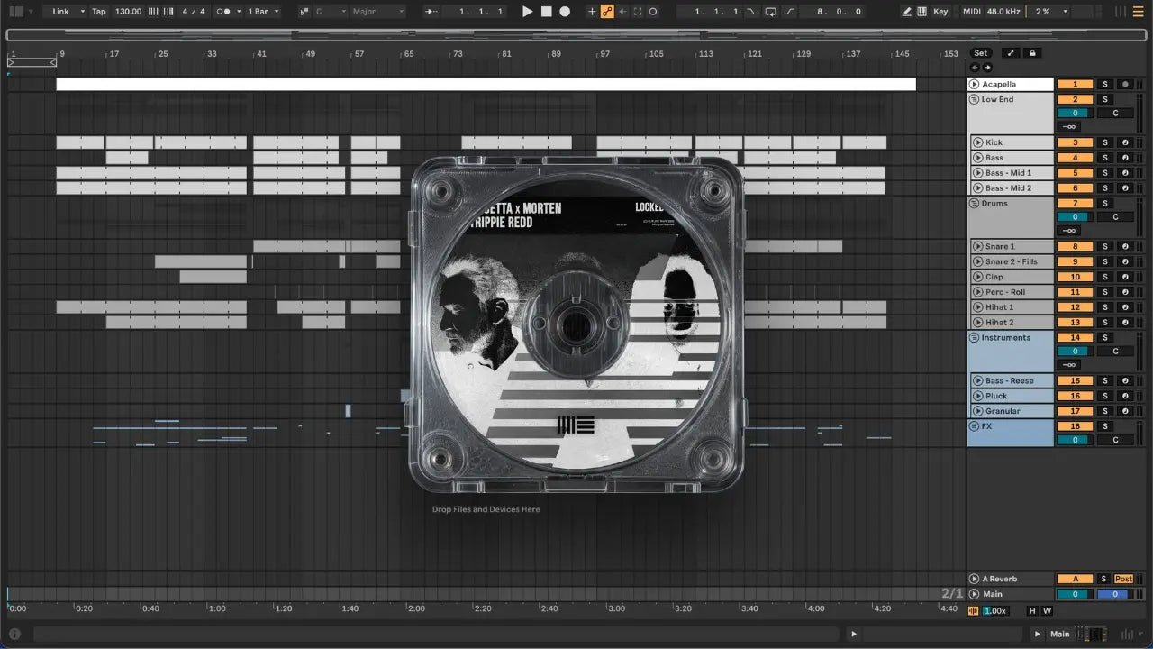Toggle the Acapella track activator 1

(1075, 84)
